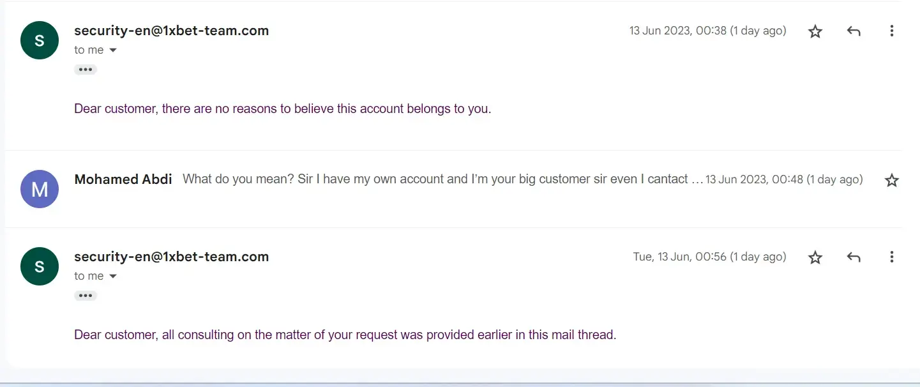Star the first security-en message

815,31
